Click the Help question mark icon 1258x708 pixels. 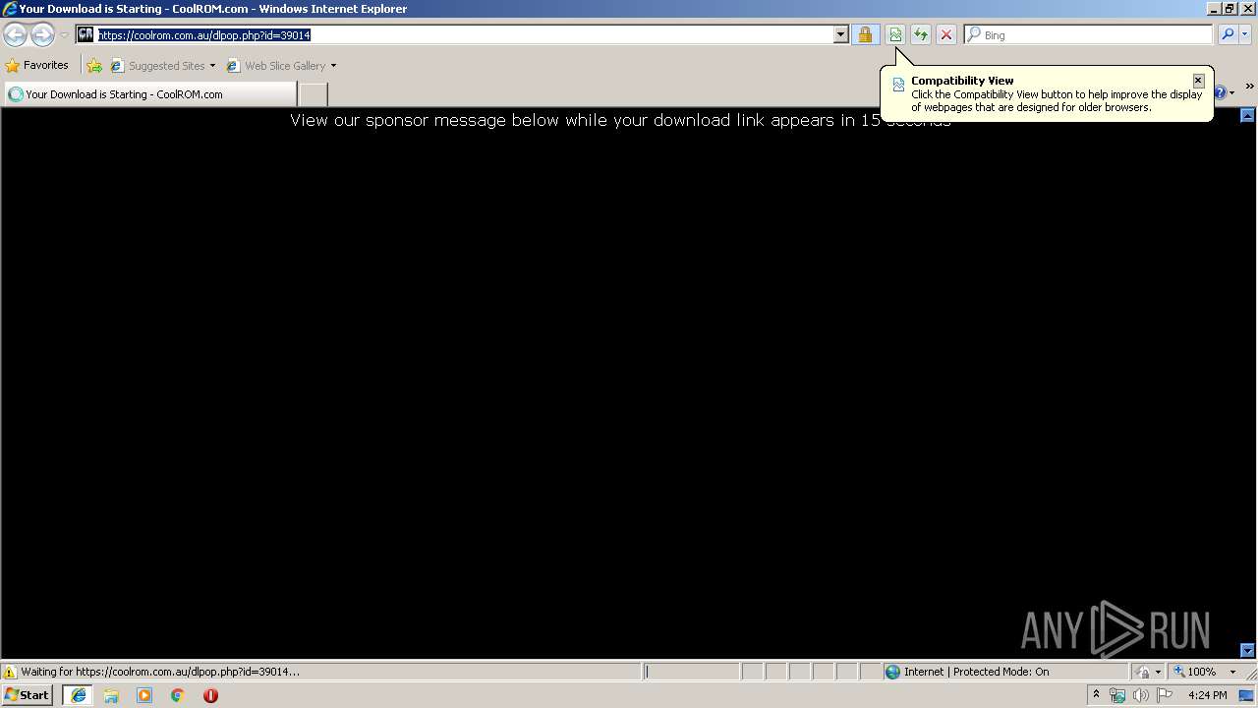pyautogui.click(x=1222, y=92)
